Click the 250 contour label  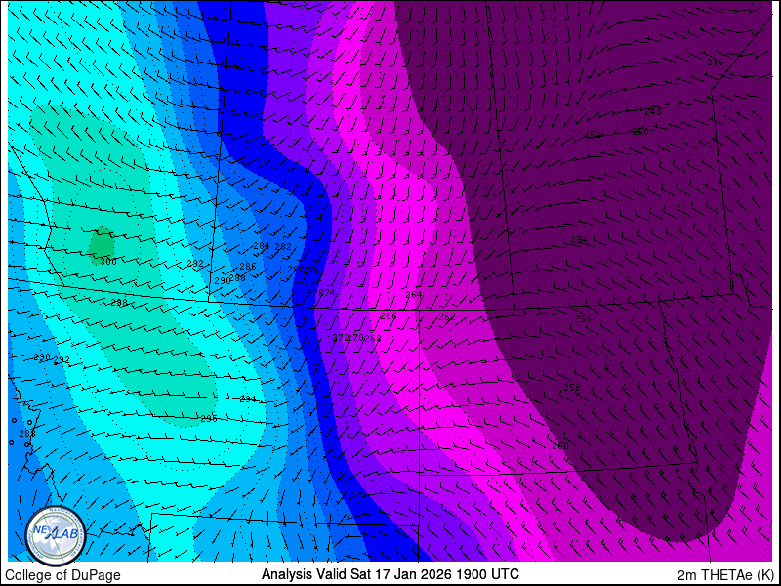point(640,132)
